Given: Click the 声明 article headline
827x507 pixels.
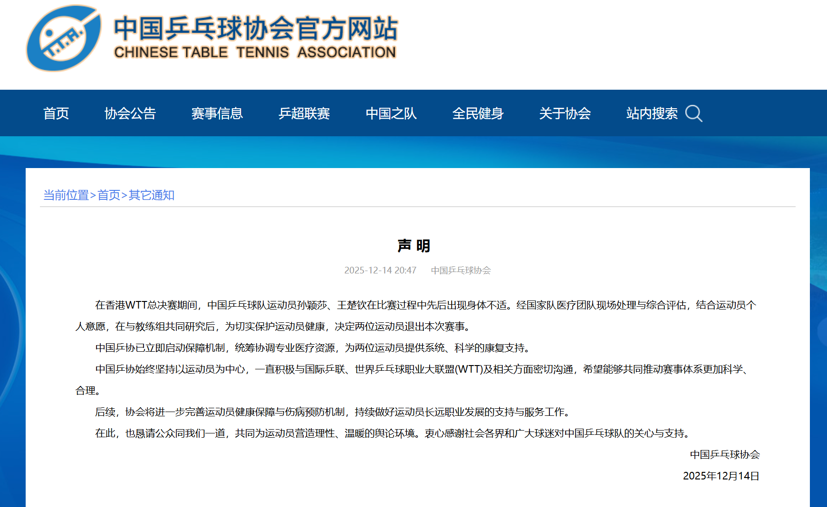Looking at the screenshot, I should pyautogui.click(x=413, y=246).
